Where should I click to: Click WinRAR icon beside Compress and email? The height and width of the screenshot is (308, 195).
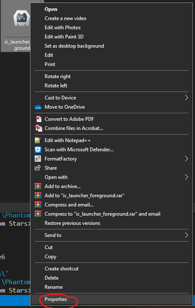click(38, 205)
